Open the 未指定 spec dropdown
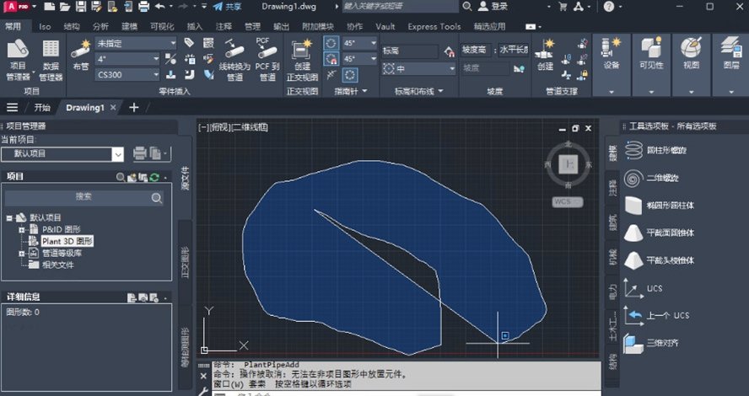 pos(136,44)
